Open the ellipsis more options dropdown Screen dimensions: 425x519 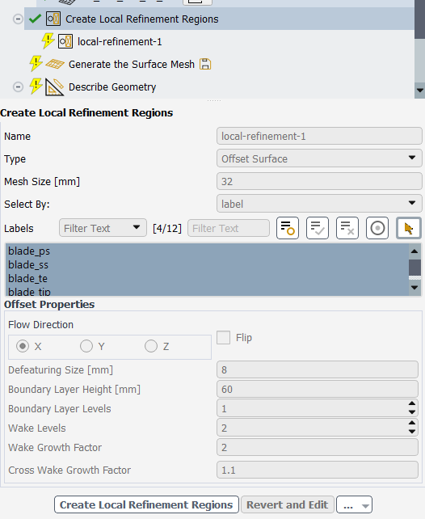[354, 504]
